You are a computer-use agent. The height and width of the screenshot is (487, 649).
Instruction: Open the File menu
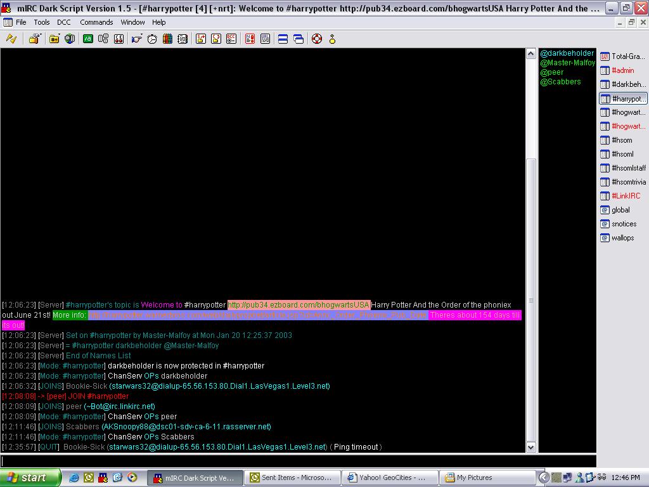(21, 22)
